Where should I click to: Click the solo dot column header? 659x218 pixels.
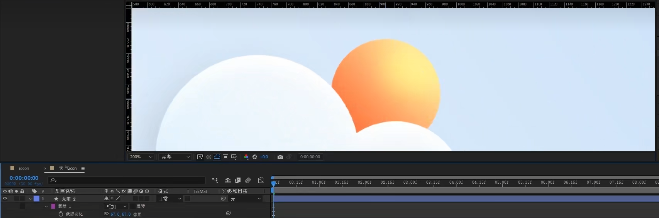click(x=16, y=191)
